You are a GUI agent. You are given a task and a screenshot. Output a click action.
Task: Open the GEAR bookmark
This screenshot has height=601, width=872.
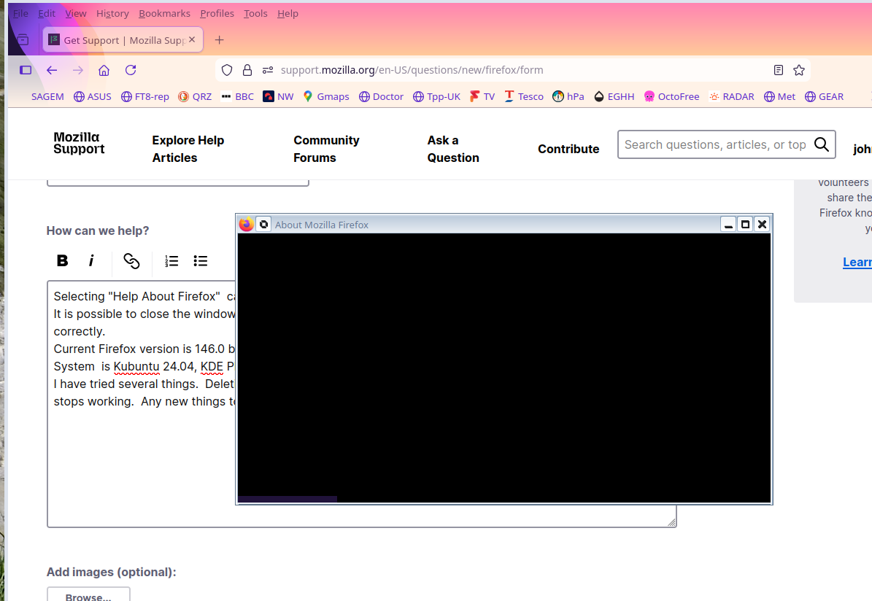click(x=824, y=97)
